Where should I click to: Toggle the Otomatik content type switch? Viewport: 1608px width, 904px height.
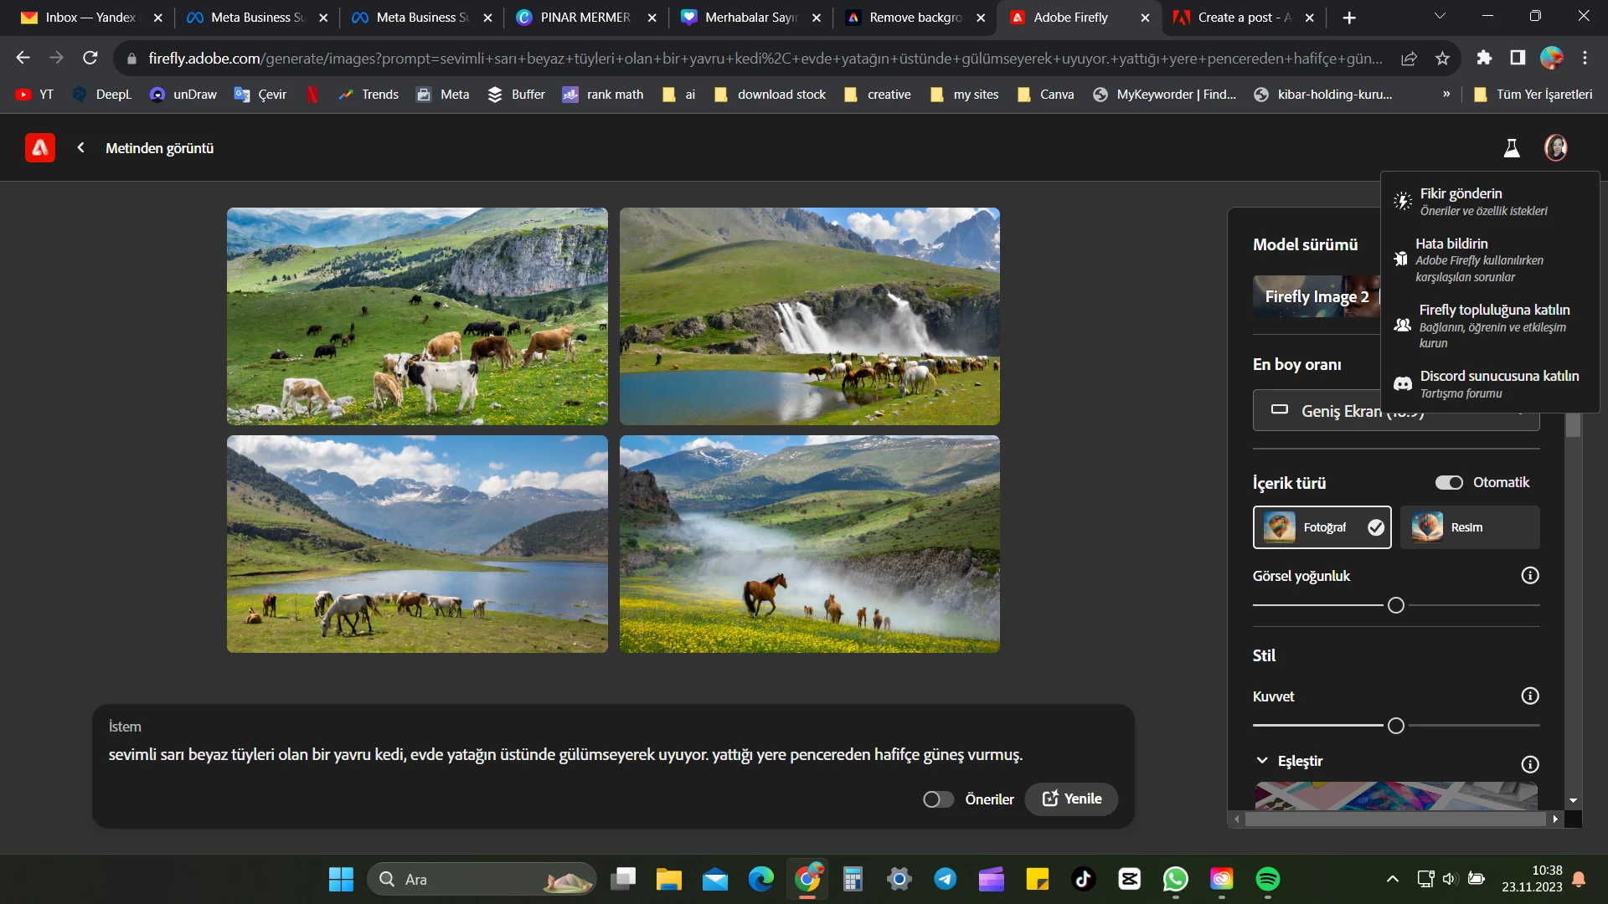[1449, 483]
